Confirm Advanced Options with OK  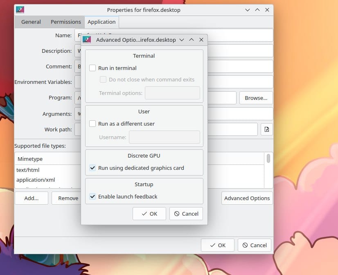tap(149, 214)
